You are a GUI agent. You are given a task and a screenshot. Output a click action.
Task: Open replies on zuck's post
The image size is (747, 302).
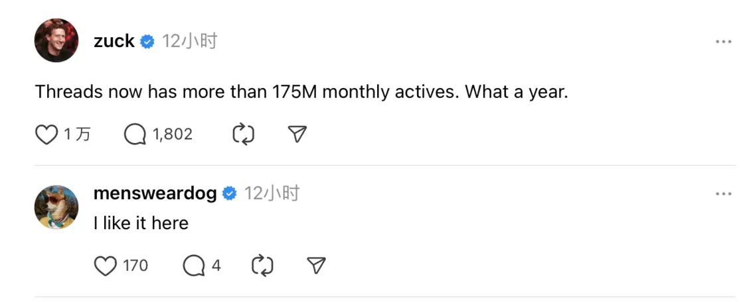pyautogui.click(x=135, y=135)
